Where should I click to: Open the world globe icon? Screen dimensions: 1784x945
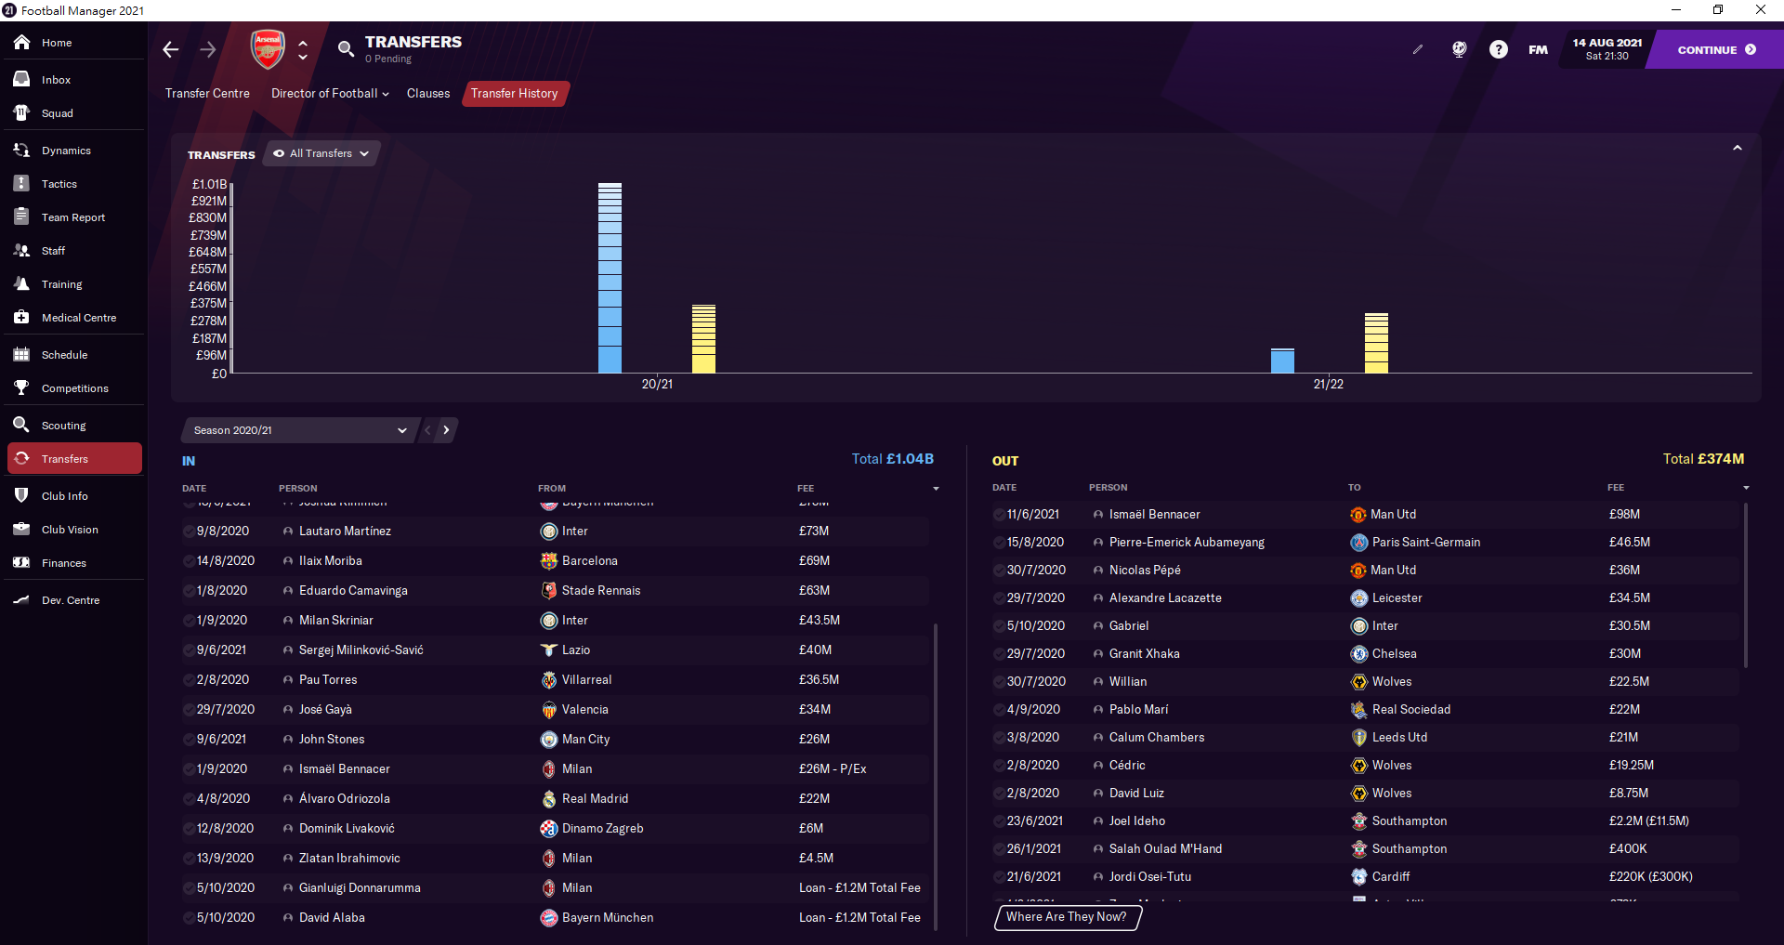click(x=1460, y=50)
